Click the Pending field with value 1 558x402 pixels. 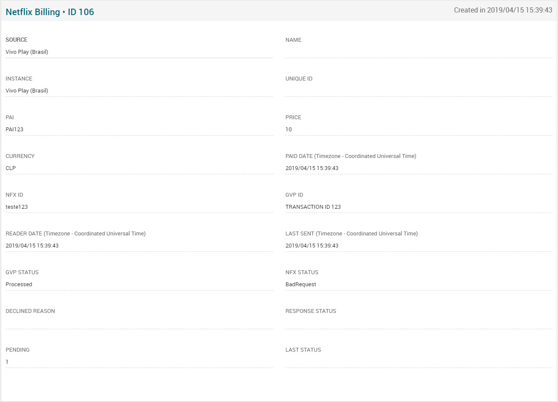click(139, 362)
